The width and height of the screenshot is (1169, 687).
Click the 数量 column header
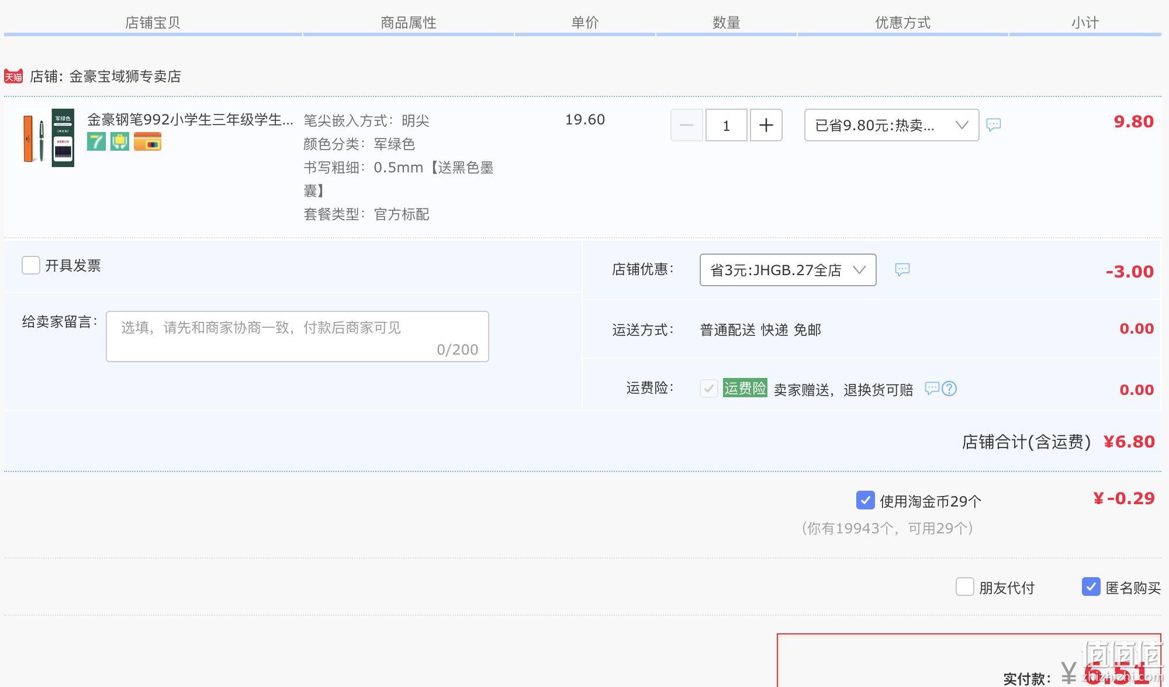pos(727,23)
